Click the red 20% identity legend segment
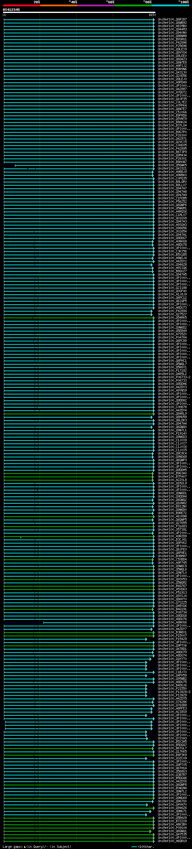 tap(21, 5)
